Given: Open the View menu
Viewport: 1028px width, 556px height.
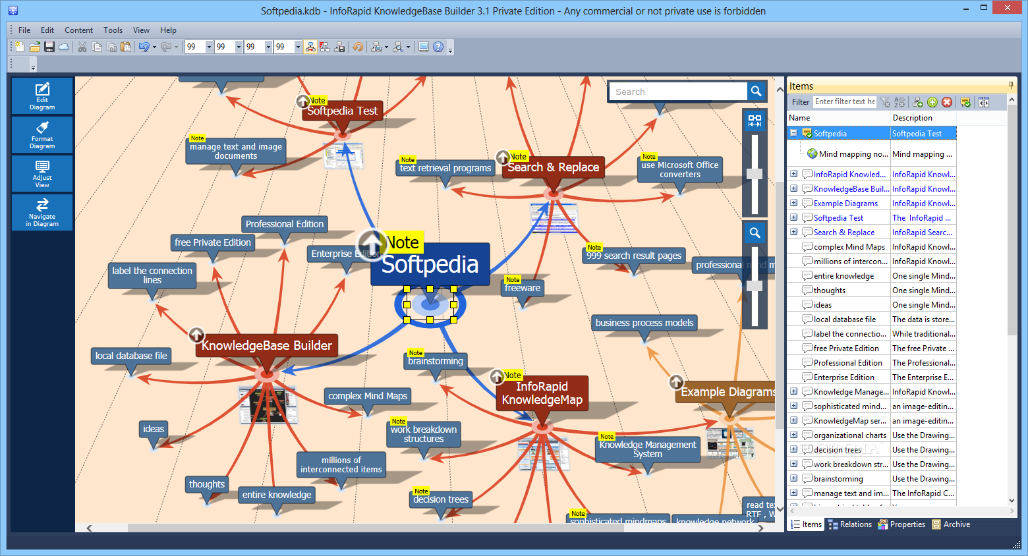Looking at the screenshot, I should (141, 30).
